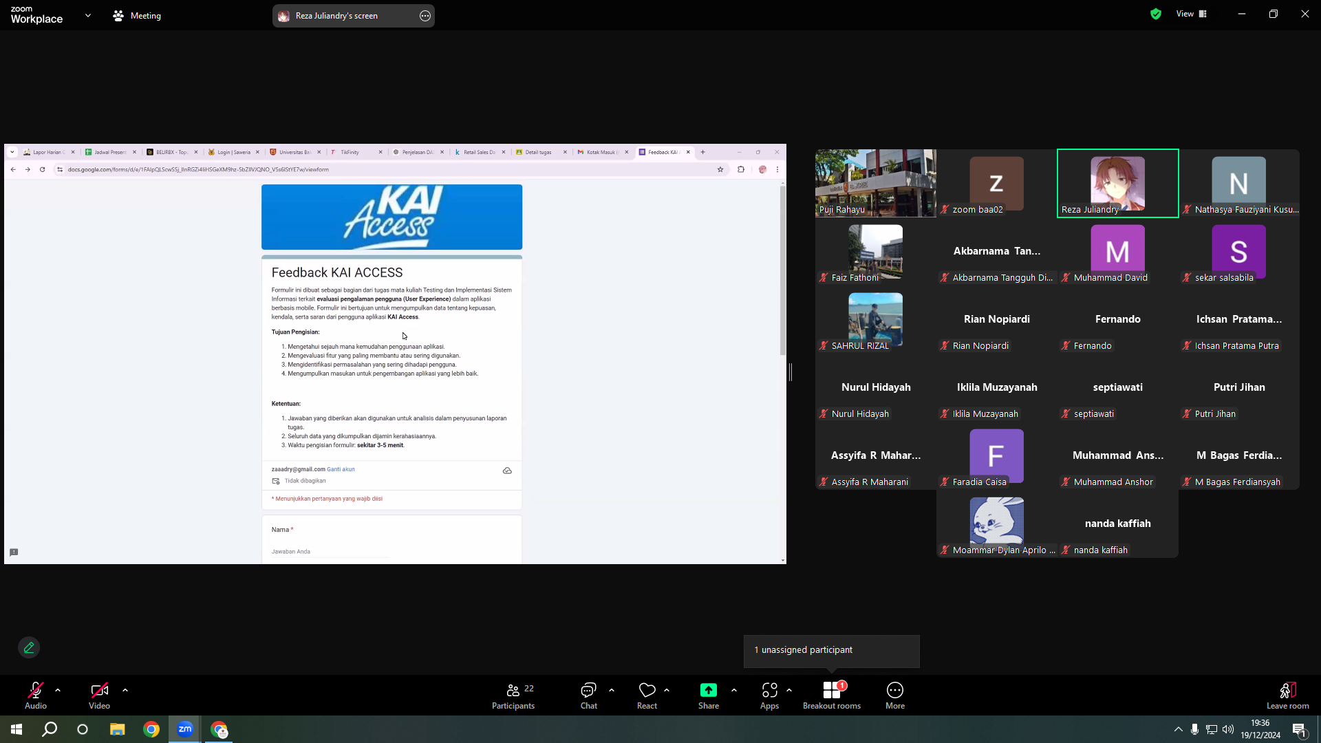Click the Ganti akun link

(x=341, y=469)
